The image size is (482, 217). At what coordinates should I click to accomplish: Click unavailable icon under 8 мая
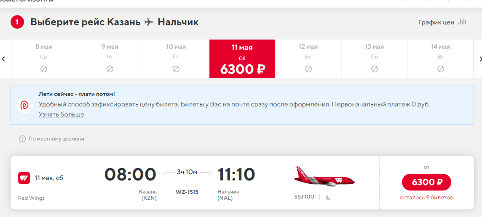[44, 69]
